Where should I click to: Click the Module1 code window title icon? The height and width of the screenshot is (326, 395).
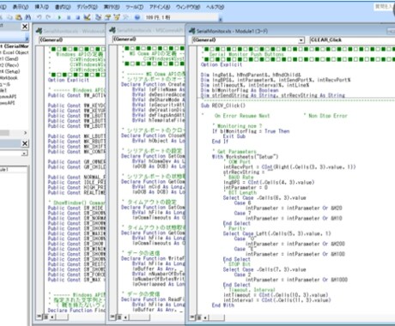click(191, 31)
